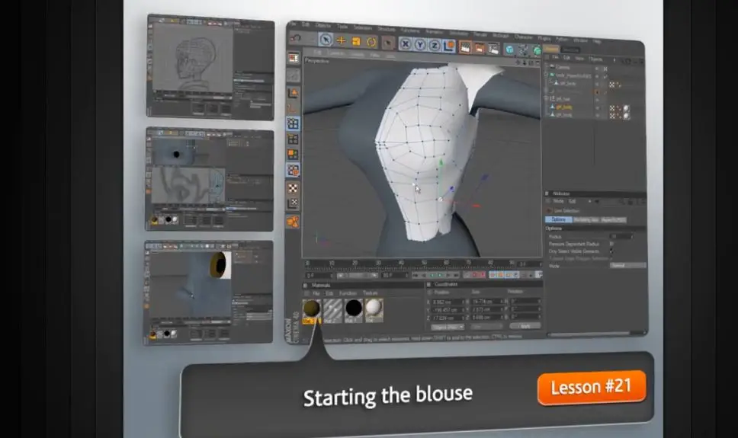Click the highlighted sidebar icon below Polygons mode
This screenshot has width=738, height=438.
pos(293,171)
